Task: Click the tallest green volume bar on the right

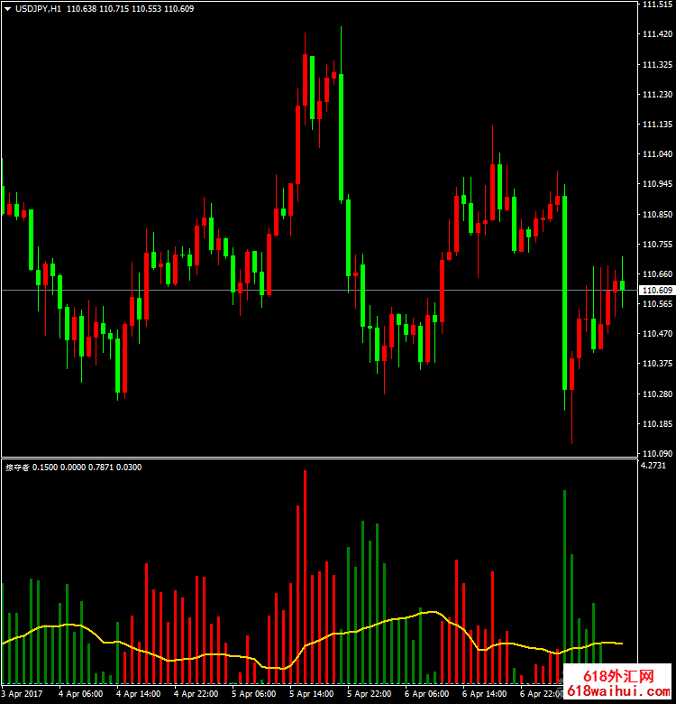Action: point(564,587)
